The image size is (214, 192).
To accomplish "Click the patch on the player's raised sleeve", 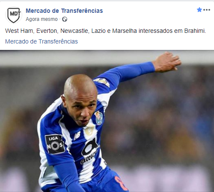I will 102,82.
